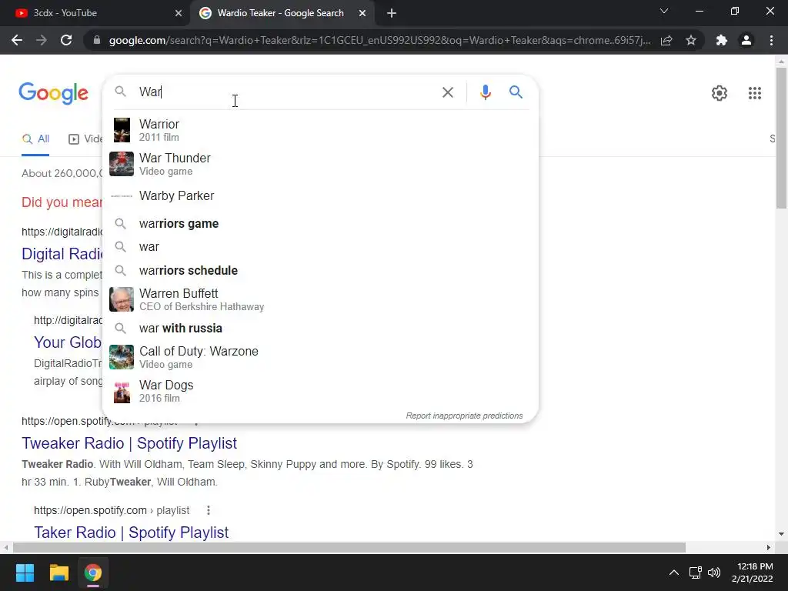The image size is (788, 591).
Task: Pick the warriors game suggestion
Action: pos(320,224)
